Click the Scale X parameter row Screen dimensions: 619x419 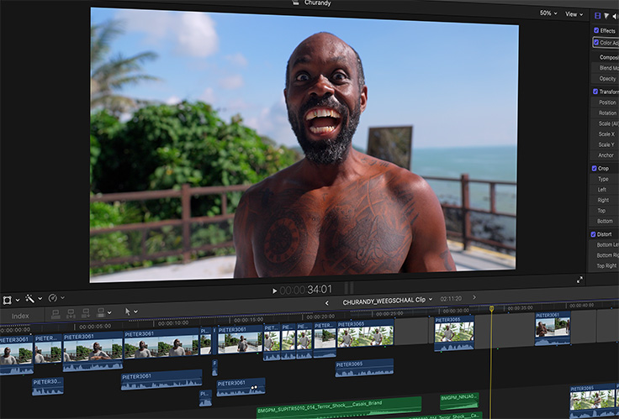604,134
